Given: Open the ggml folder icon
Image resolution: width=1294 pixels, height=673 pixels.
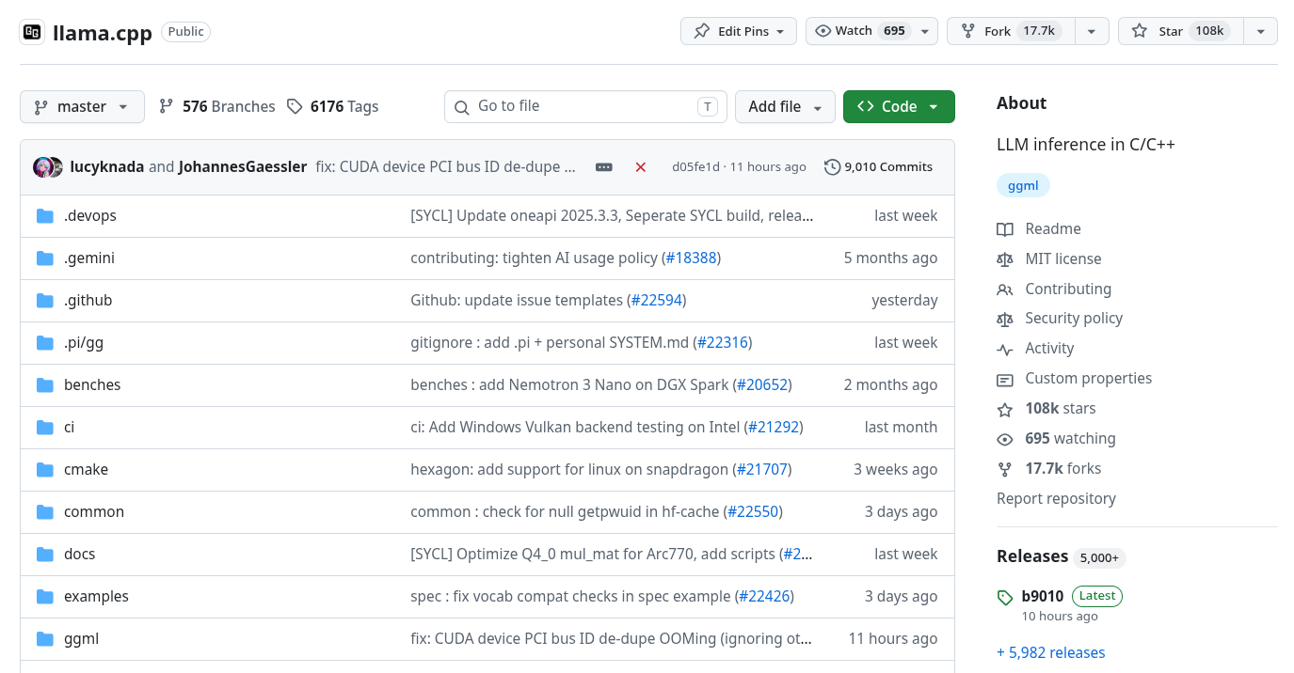Looking at the screenshot, I should coord(44,639).
